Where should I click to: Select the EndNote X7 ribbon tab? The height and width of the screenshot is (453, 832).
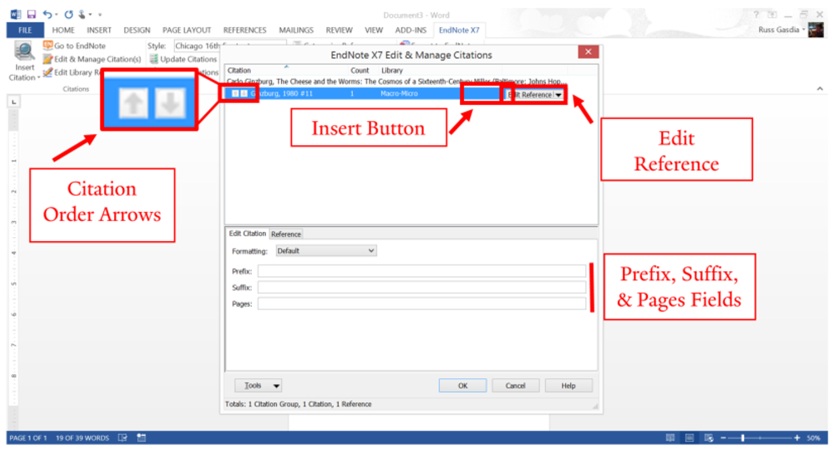[x=459, y=30]
